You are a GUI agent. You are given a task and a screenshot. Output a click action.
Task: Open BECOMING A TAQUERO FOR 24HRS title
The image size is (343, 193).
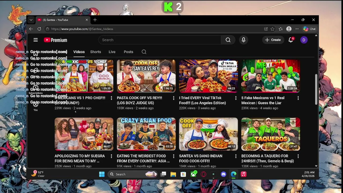[x=268, y=158]
